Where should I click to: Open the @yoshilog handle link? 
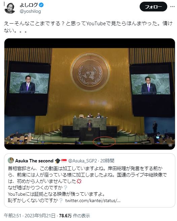30,11
